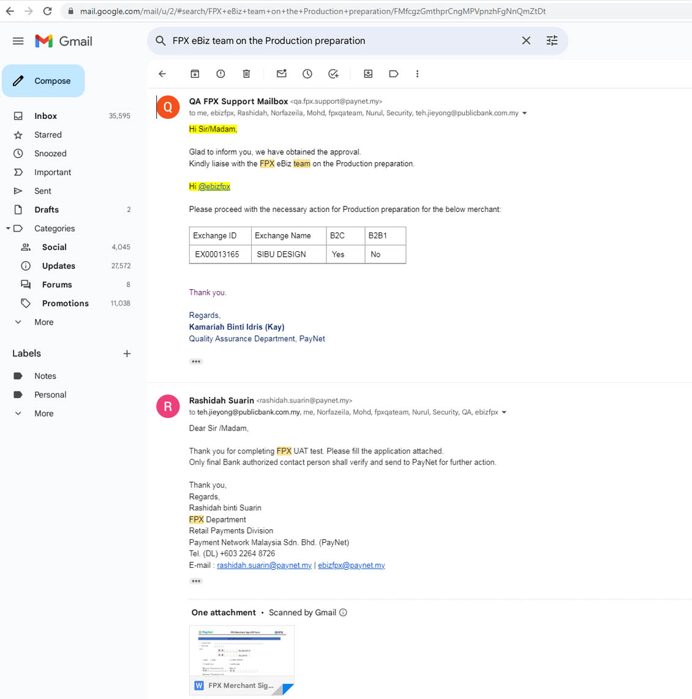Snooze the conversation clock icon
692x699 pixels.
(x=307, y=74)
